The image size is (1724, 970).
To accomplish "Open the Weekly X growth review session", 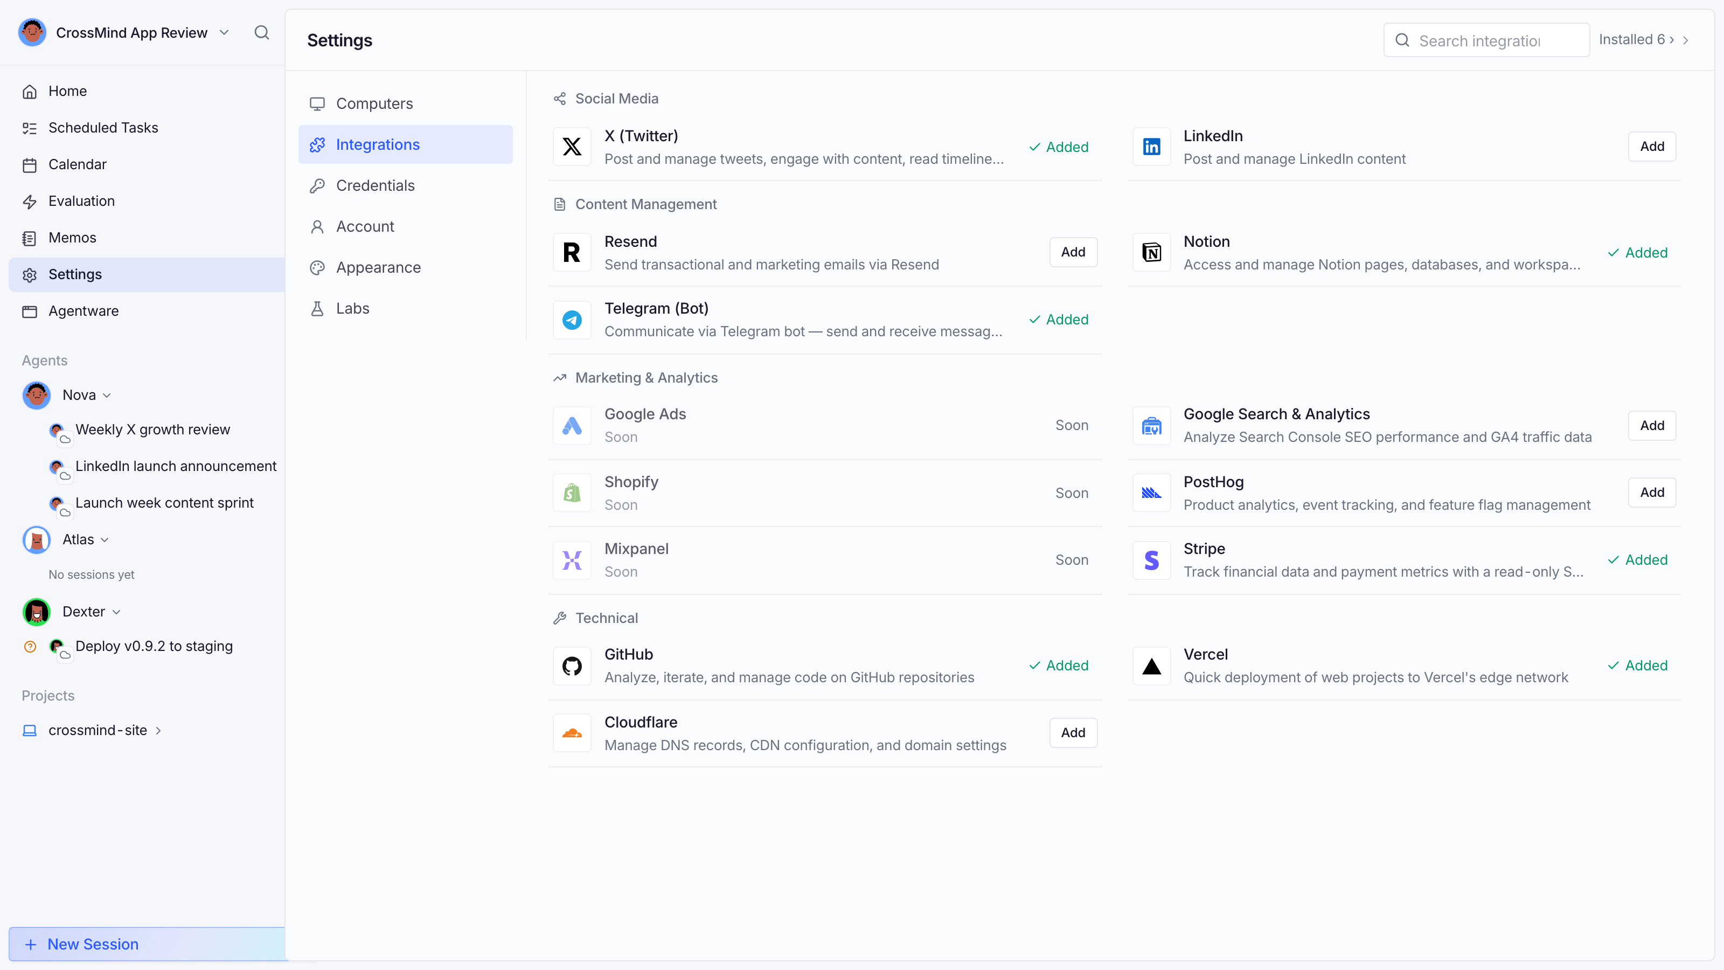I will pos(152,430).
